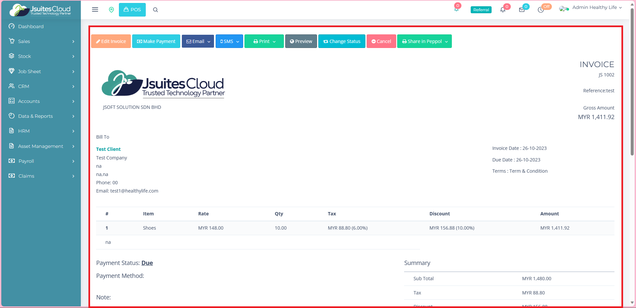Image resolution: width=636 pixels, height=308 pixels.
Task: Open the POS button
Action: [132, 10]
